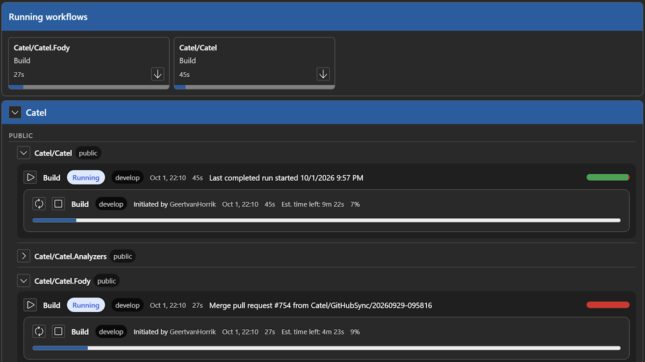Screen dimensions: 645x362
Task: Click progress bar of 7% Build run
Action: pyautogui.click(x=326, y=220)
